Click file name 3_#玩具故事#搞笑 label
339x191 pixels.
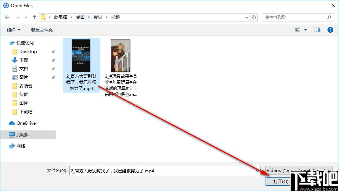point(121,85)
